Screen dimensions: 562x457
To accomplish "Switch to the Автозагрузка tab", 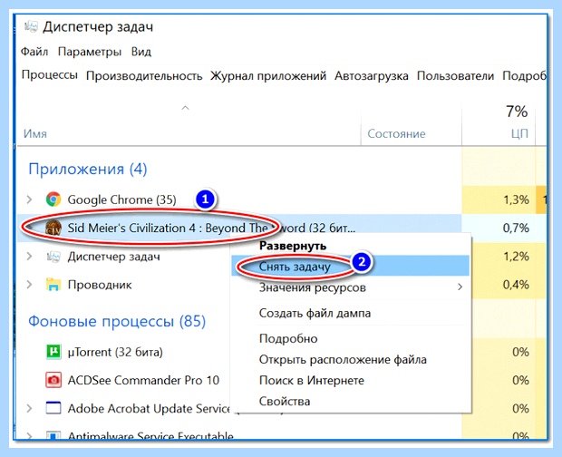I will pos(372,76).
